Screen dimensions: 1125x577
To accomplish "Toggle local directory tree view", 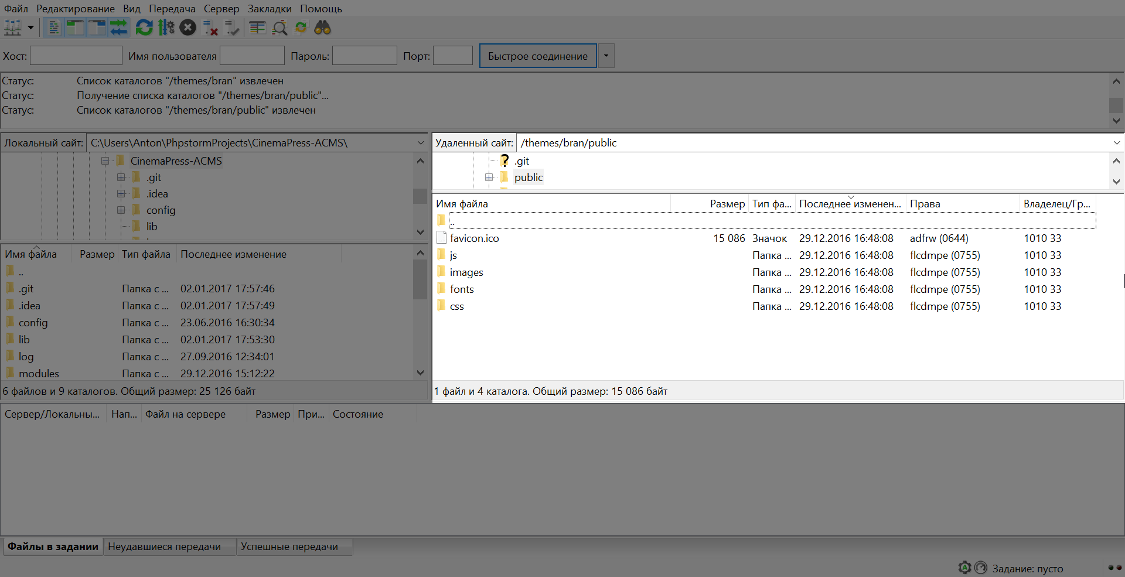I will point(75,28).
